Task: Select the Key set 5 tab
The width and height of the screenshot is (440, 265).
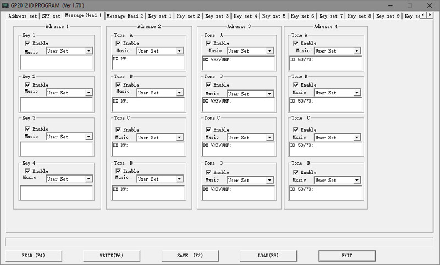Action: coord(274,16)
